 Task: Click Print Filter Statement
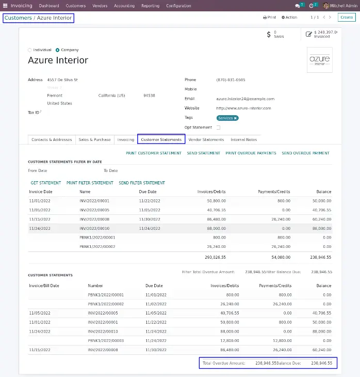90,183
